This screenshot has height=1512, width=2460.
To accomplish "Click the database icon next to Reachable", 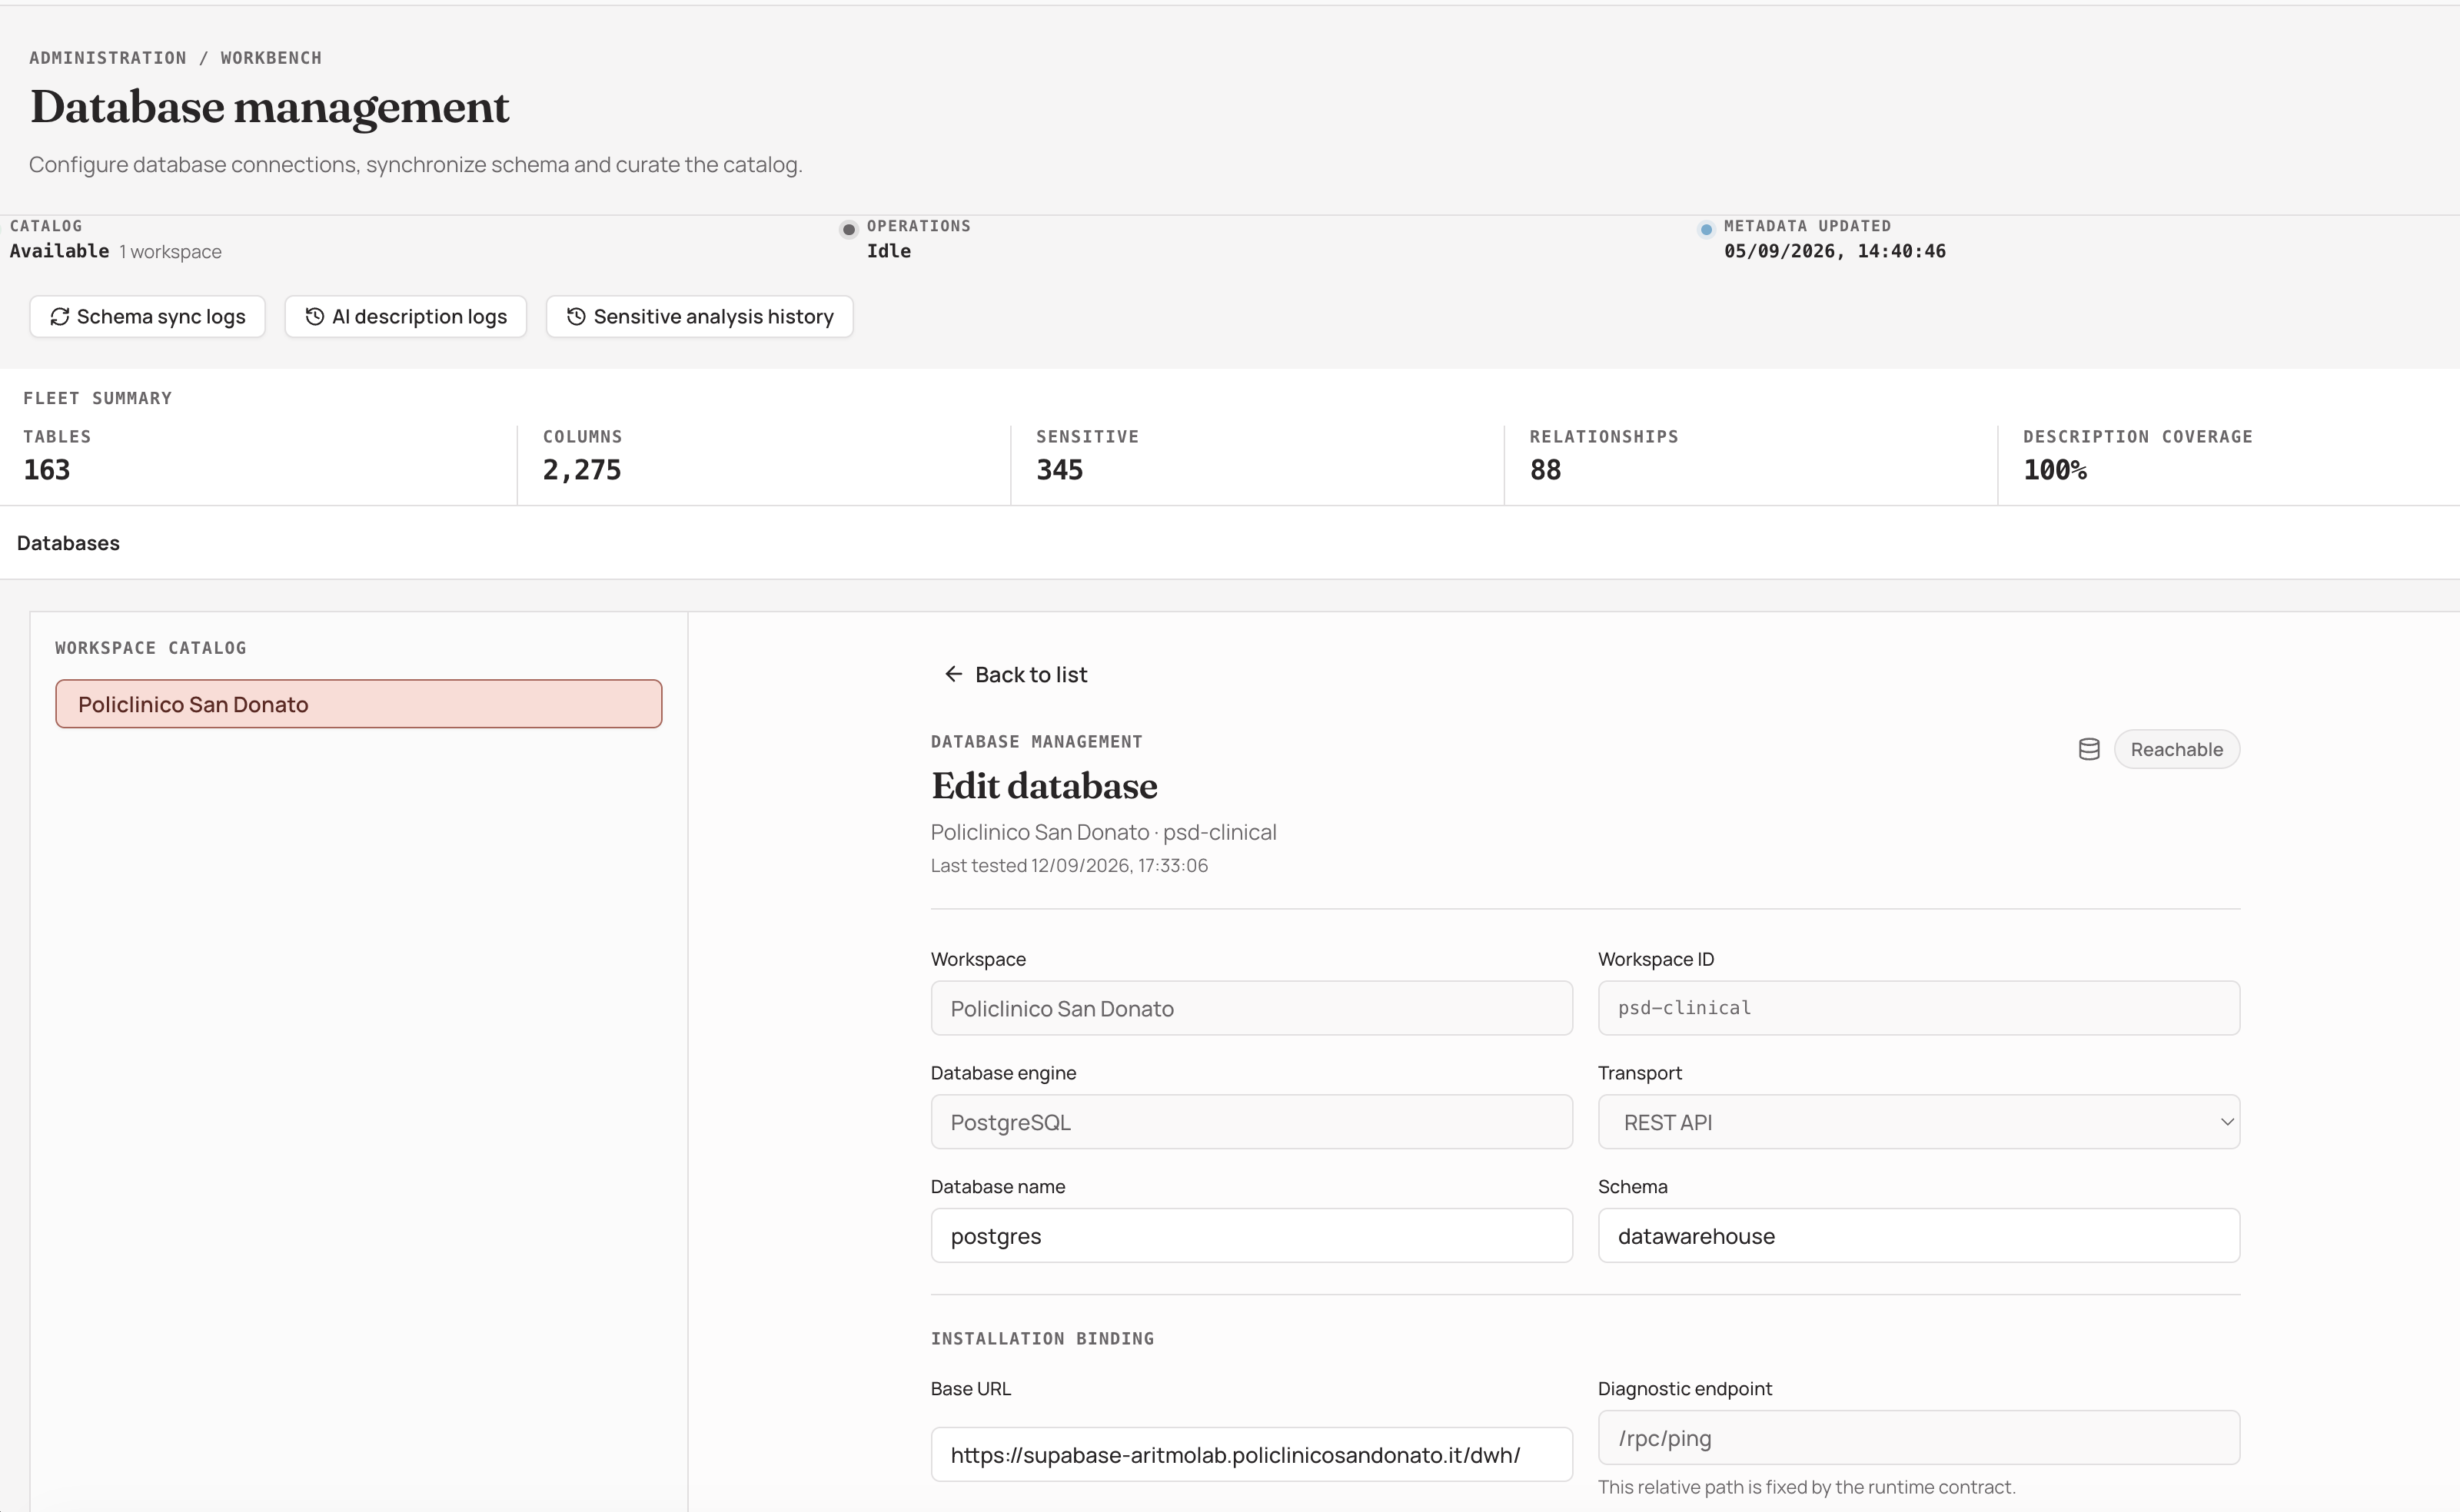I will coord(2089,750).
